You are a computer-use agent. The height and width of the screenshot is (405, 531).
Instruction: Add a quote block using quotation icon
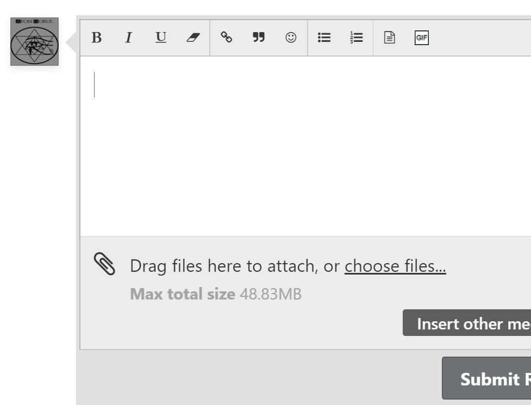click(x=259, y=38)
